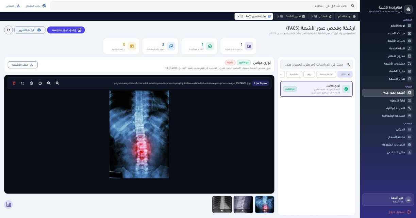This screenshot has height=218, width=416.
Task: Filter studies by رنين (MRI)
Action: (x=309, y=74)
